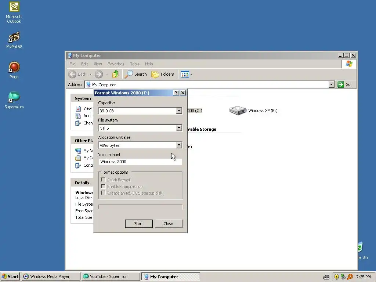Open the Views toolbar button

(185, 74)
